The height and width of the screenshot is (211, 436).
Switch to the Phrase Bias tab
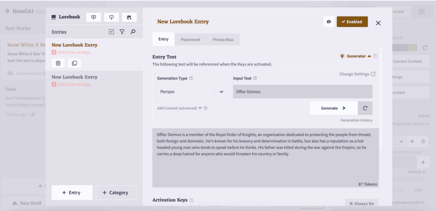(223, 40)
